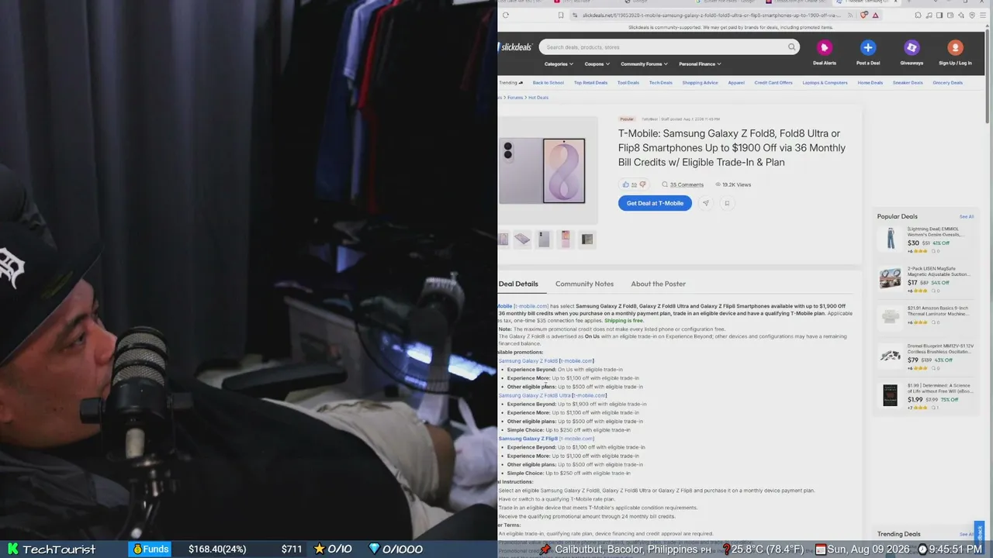Viewport: 993px width, 558px height.
Task: Select the dark square last product thumbnail
Action: 587,239
